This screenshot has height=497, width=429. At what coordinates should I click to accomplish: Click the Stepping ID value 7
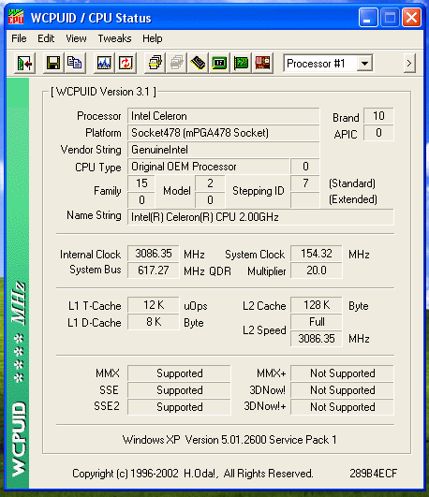point(305,183)
